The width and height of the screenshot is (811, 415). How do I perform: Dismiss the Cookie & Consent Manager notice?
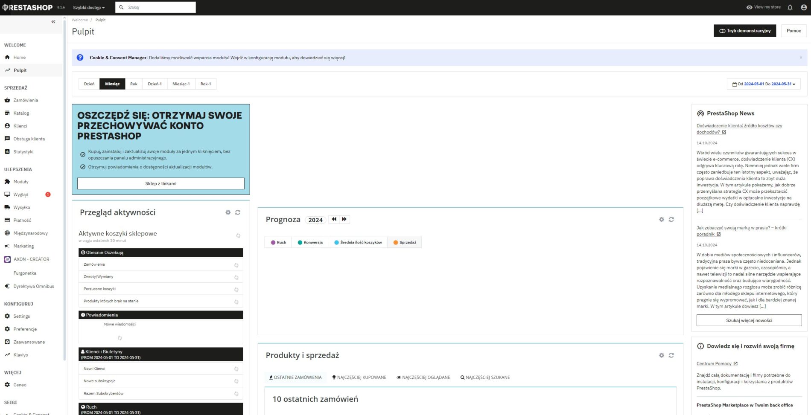pyautogui.click(x=801, y=58)
